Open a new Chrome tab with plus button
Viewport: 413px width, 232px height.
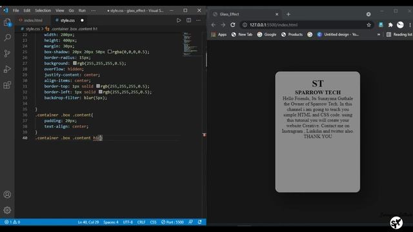tap(288, 14)
